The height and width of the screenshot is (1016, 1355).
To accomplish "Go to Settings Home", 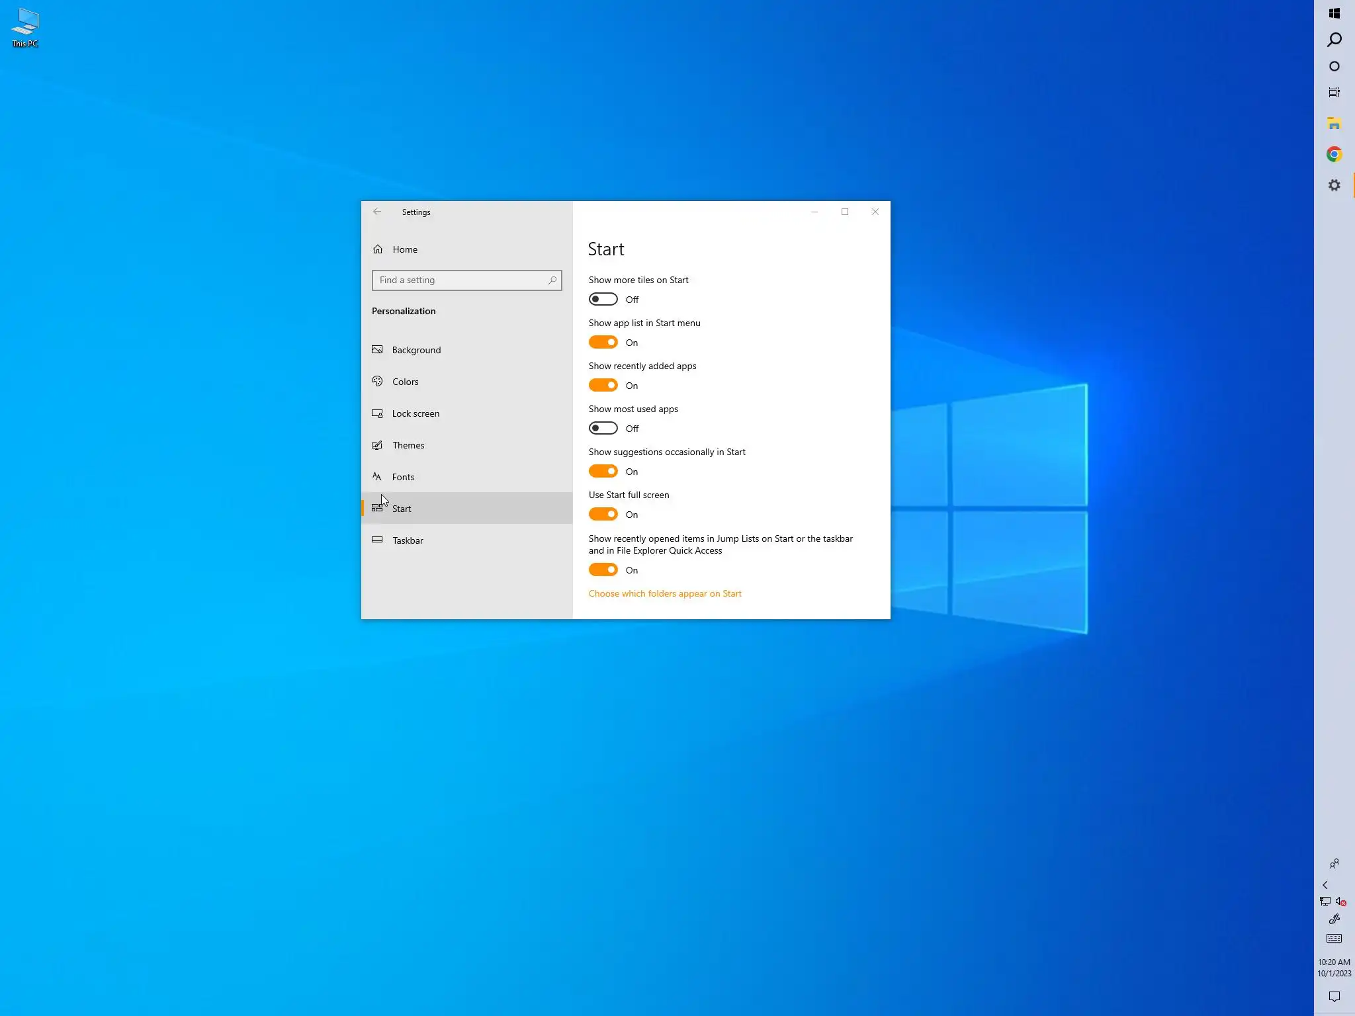I will (404, 249).
